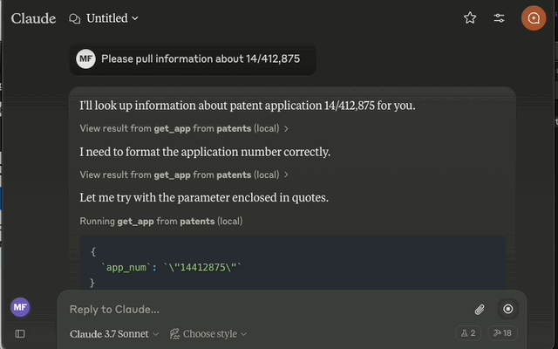
Task: Stop the response generation
Action: point(507,309)
